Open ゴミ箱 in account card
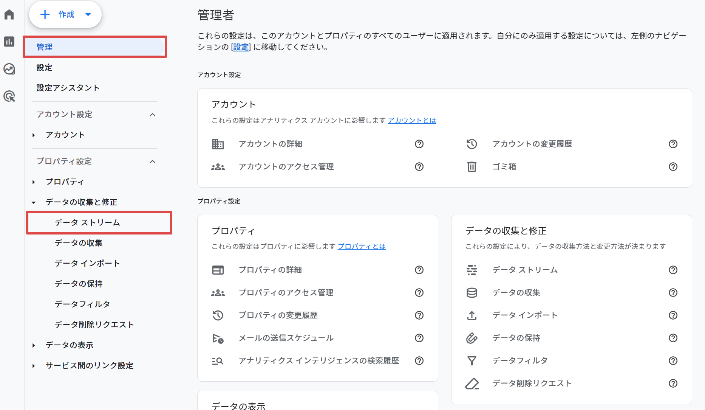The height and width of the screenshot is (410, 705). click(x=504, y=166)
